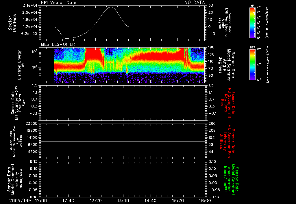Screen dimensions: 296x204
Task: Click the '13:20' time axis label
Action: [x=96, y=201]
